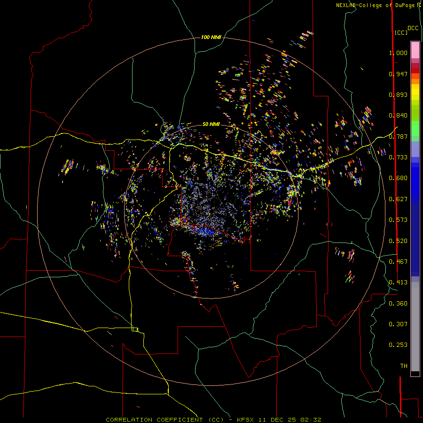Pick the gray segment of the color bar
This screenshot has width=423, height=423.
[x=415, y=327]
